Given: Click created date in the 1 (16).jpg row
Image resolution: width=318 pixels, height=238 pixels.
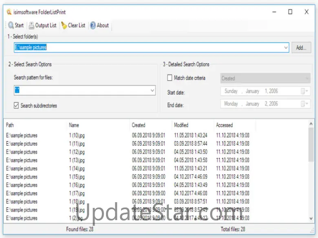Looking at the screenshot, I should (148, 185).
